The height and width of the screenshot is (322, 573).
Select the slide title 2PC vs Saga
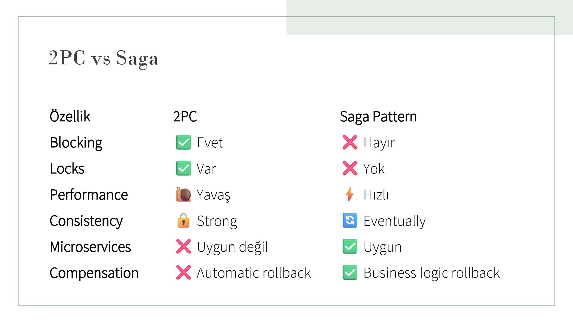[x=103, y=58]
